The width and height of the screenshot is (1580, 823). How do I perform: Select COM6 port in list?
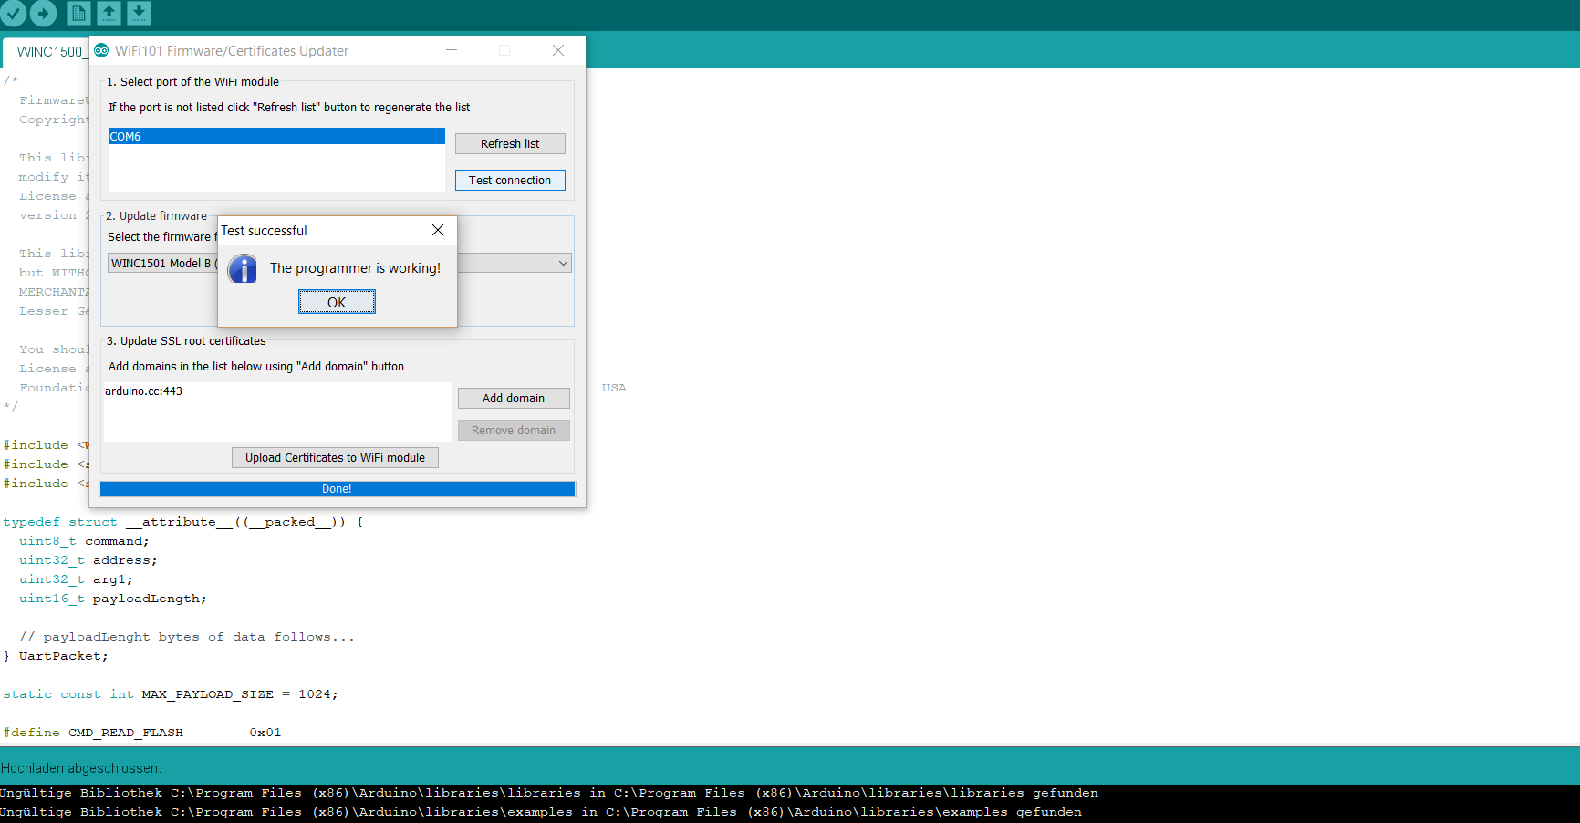click(276, 136)
